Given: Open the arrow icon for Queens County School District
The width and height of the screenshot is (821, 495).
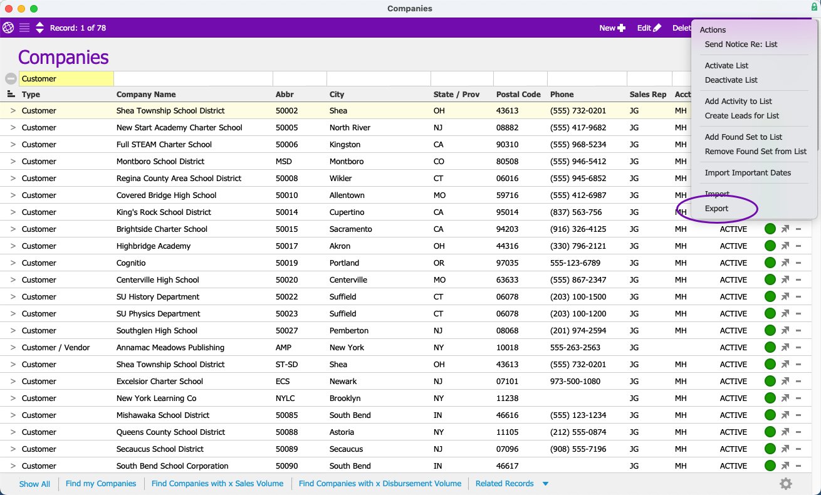Looking at the screenshot, I should [785, 432].
